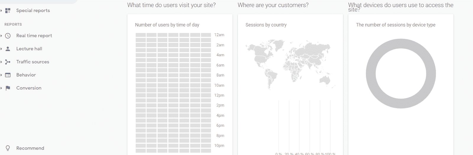Expand the Special reports arrow
473x155 pixels.
1,11
